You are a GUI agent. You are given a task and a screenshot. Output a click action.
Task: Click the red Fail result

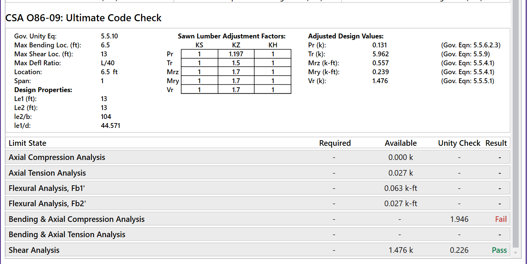coord(500,219)
